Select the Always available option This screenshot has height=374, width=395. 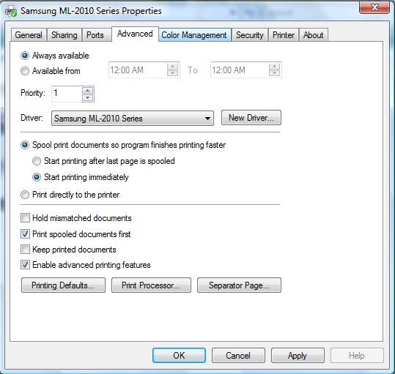coord(55,56)
